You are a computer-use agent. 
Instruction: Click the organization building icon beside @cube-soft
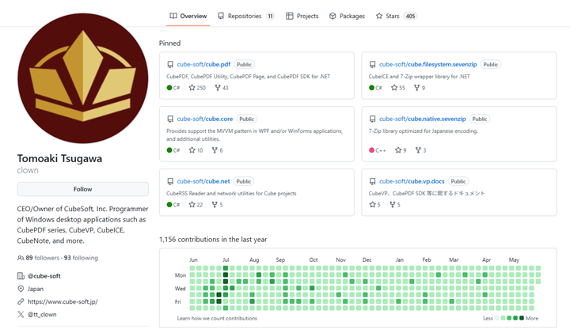click(x=21, y=276)
